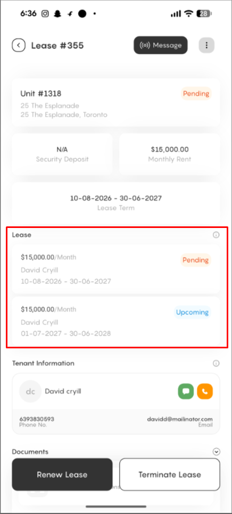Expand the Documents section chevron
232x514 pixels.
216,452
